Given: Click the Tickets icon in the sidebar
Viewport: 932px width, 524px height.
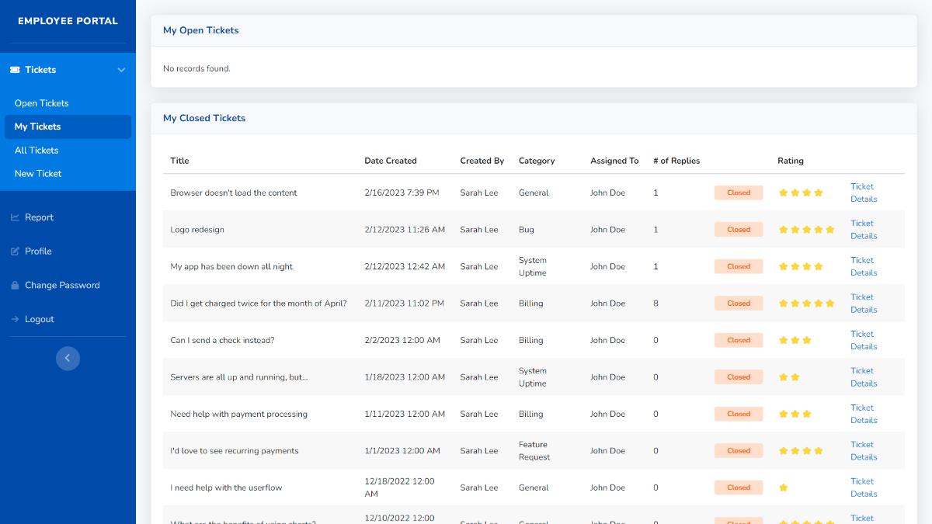Looking at the screenshot, I should tap(13, 70).
